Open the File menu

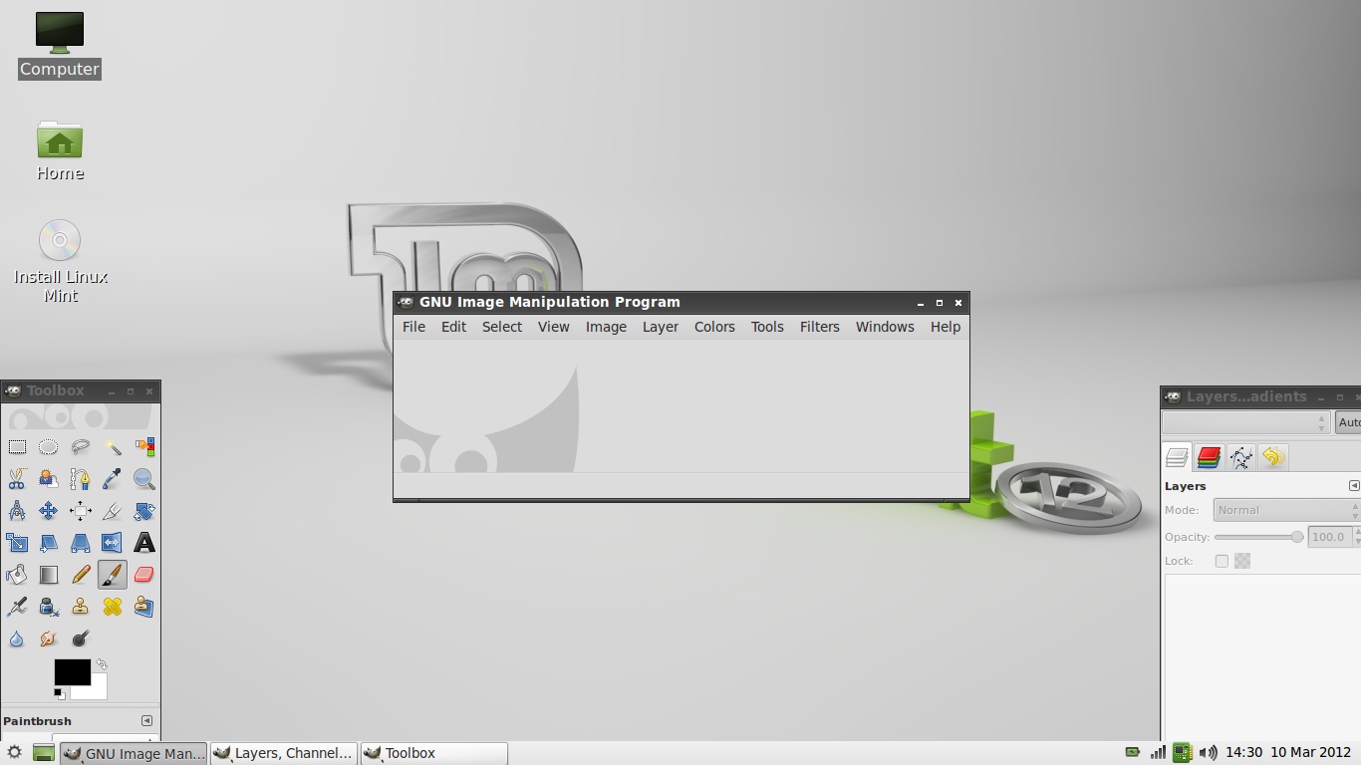point(413,327)
